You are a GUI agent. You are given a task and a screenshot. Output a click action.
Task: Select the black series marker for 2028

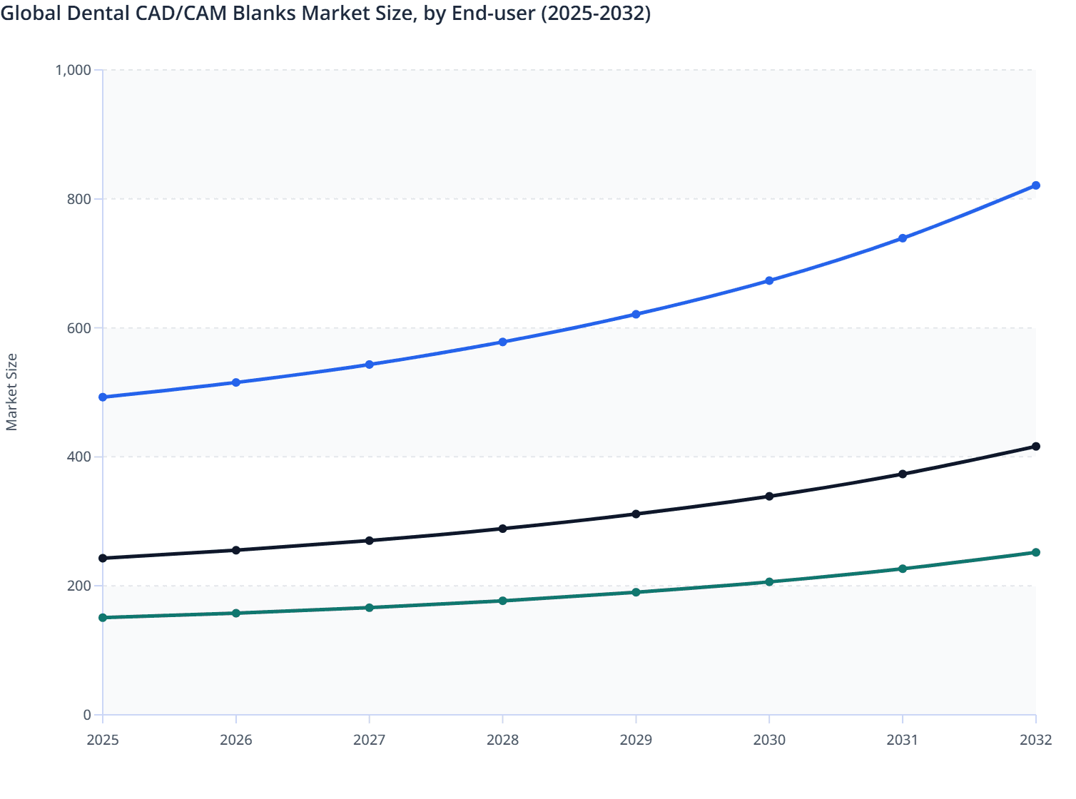pyautogui.click(x=502, y=529)
